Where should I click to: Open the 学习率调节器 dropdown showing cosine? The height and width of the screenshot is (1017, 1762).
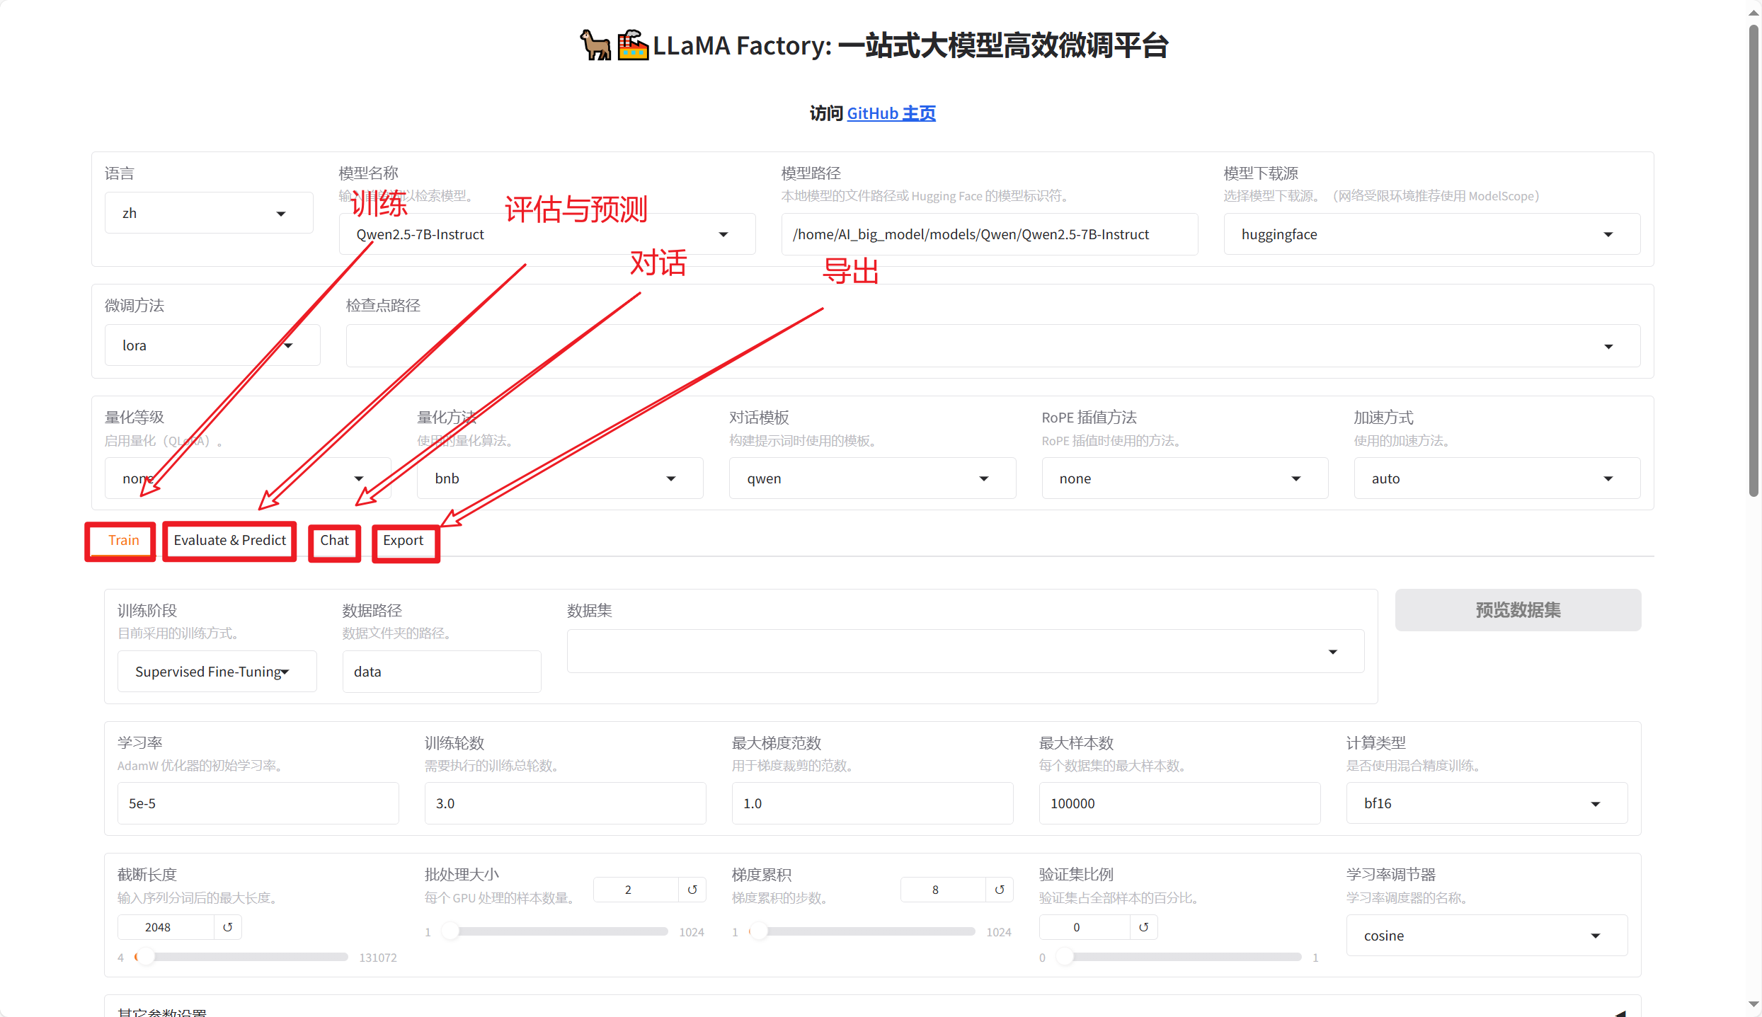pos(1487,936)
